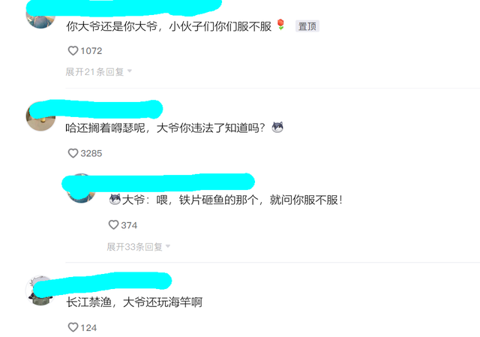
Task: Click the arrow next to 展开21条回复
Action: (x=130, y=71)
